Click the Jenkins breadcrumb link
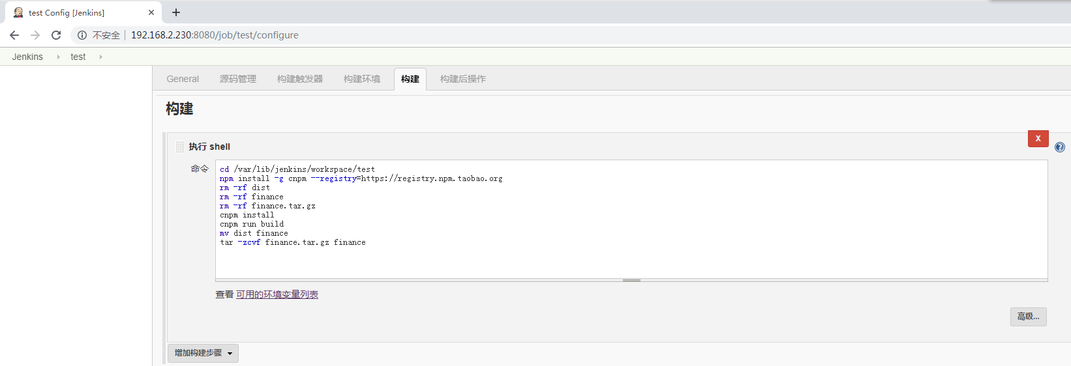The height and width of the screenshot is (366, 1071). click(x=27, y=57)
